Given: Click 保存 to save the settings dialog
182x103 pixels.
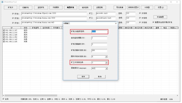Looking at the screenshot, I should (x=83, y=77).
